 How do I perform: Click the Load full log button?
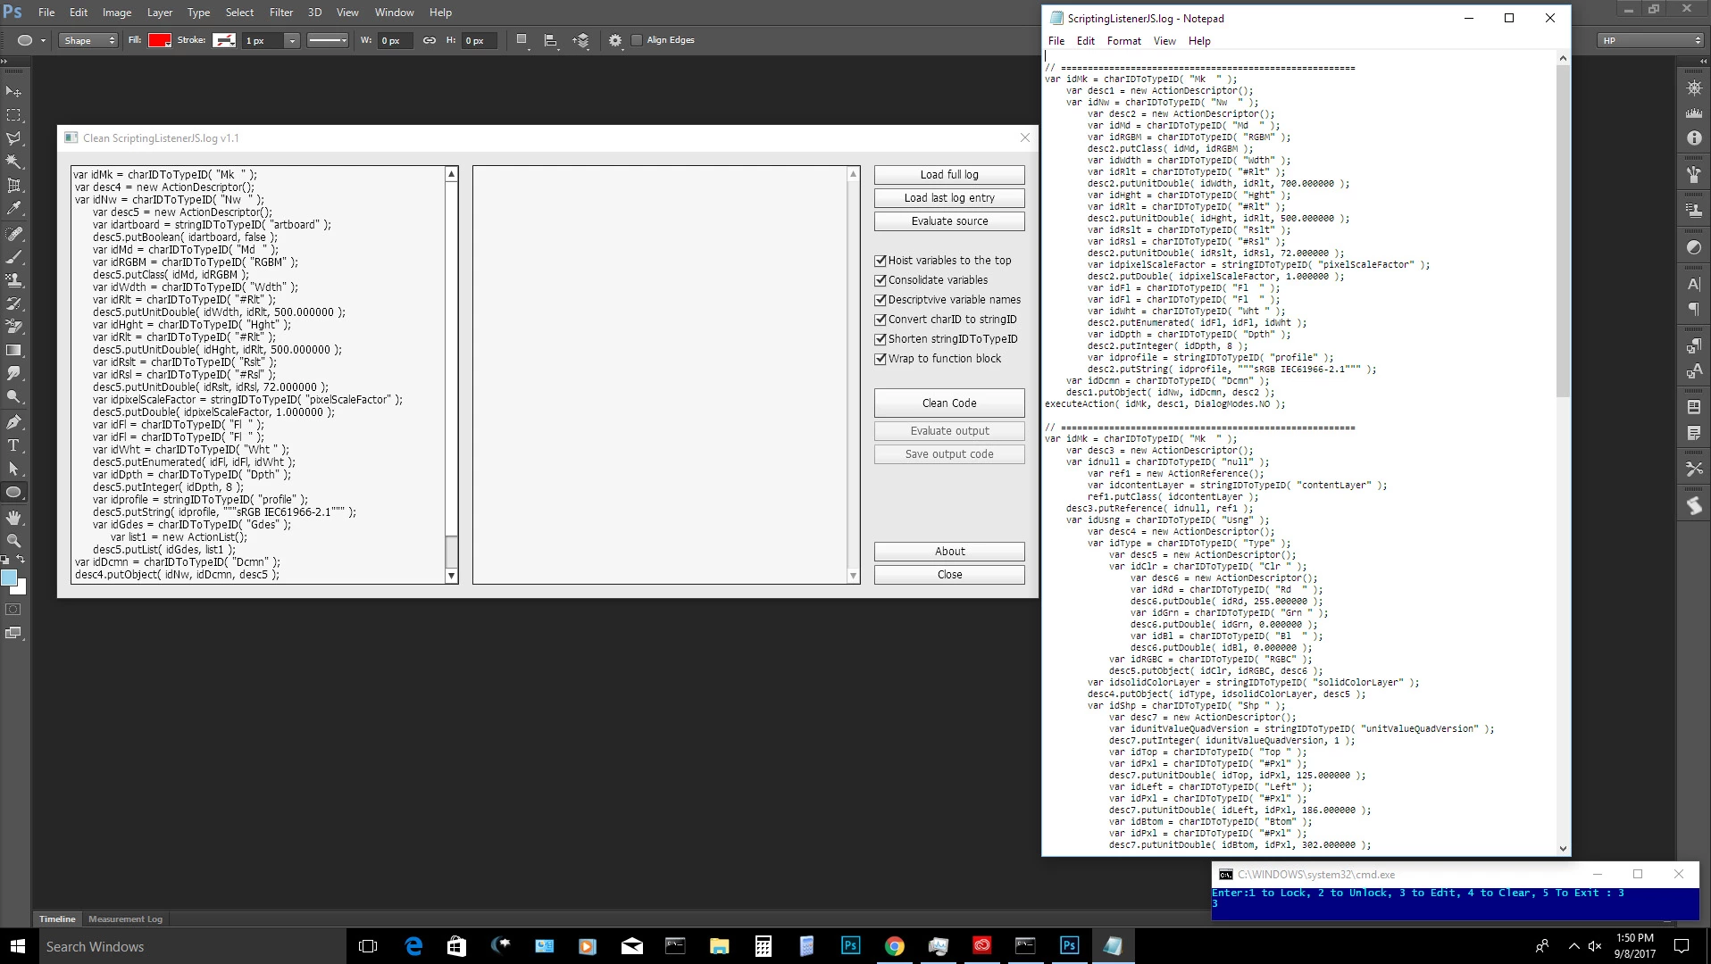(949, 175)
